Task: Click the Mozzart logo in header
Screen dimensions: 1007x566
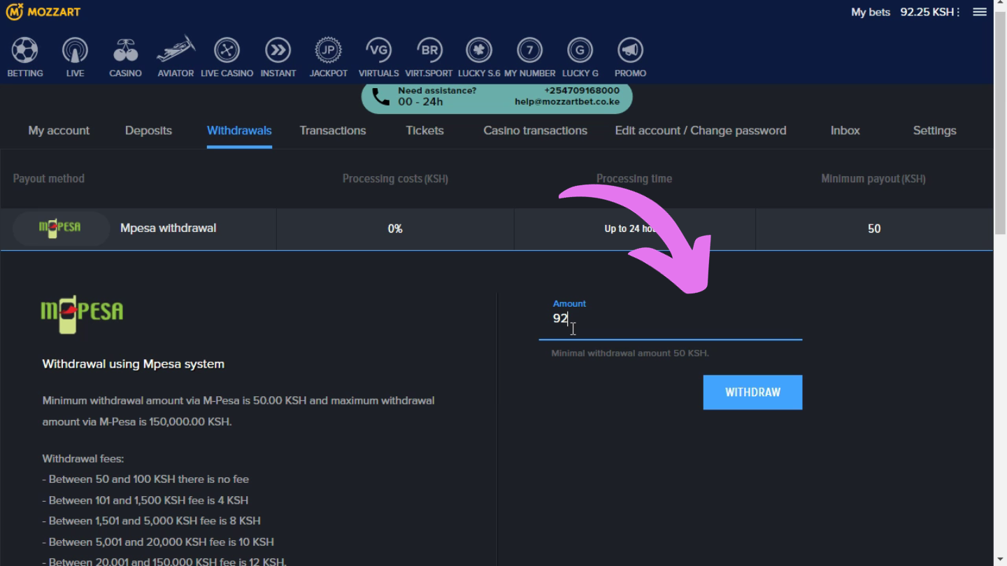Action: pyautogui.click(x=43, y=12)
